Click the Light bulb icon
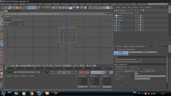This screenshot has width=171, height=96. 78,8
